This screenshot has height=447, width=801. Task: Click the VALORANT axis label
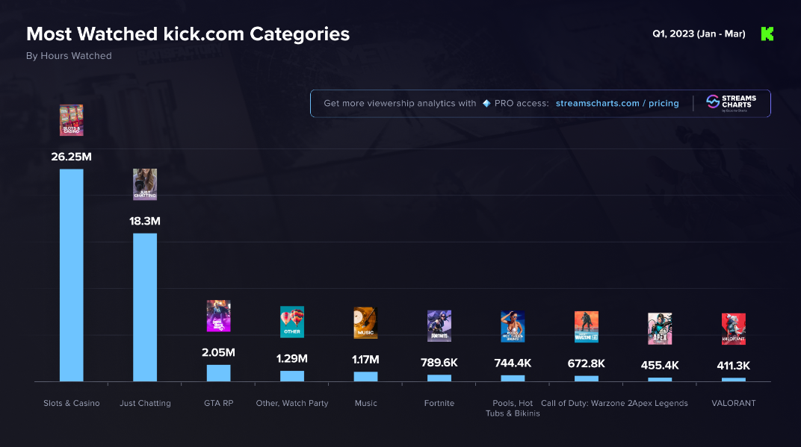pos(733,403)
